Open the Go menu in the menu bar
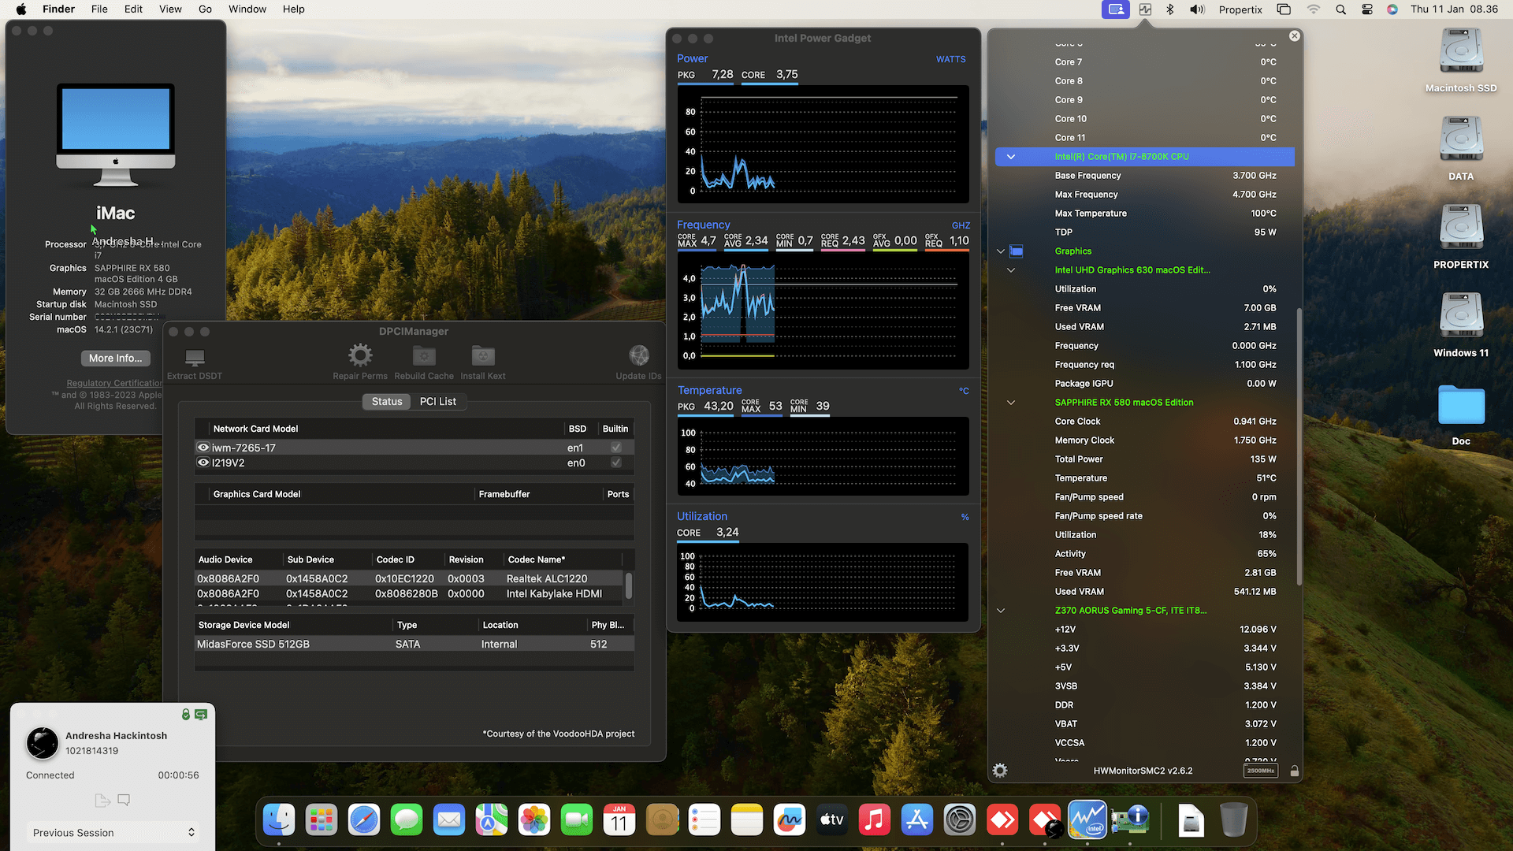 tap(205, 9)
